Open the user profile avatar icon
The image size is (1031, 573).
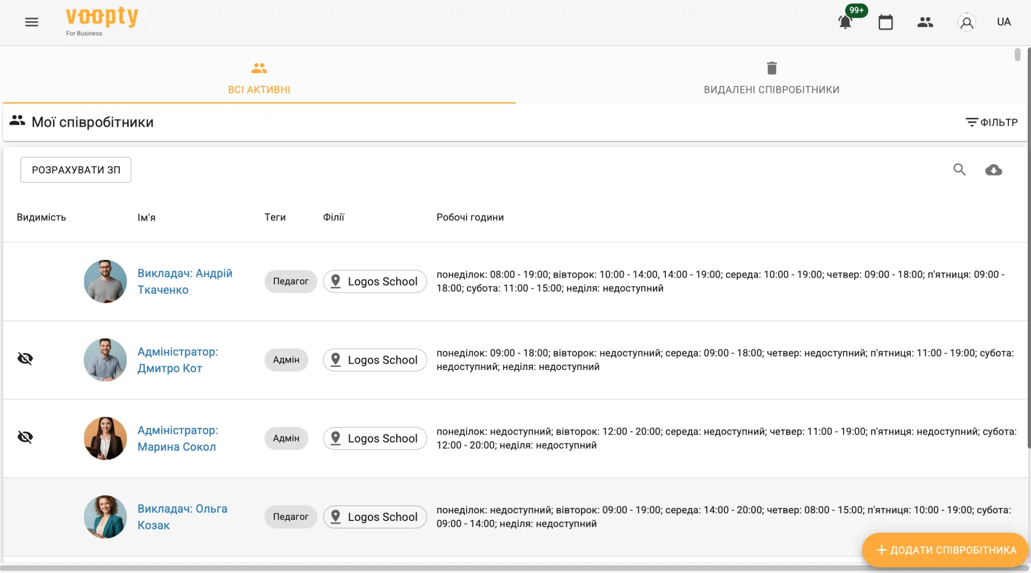click(x=967, y=22)
